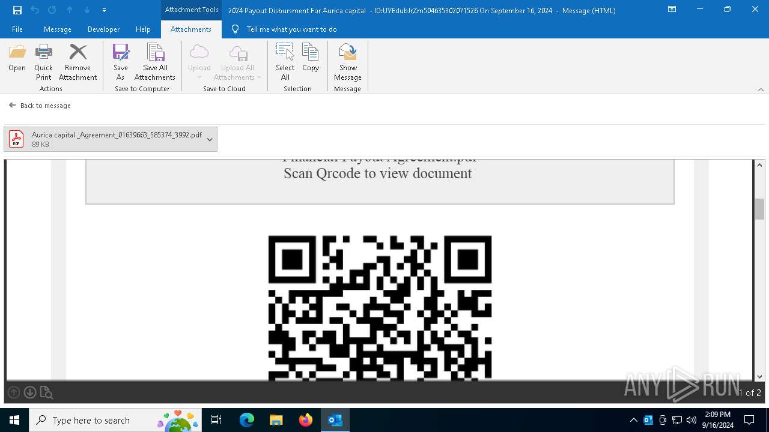Quick Print the attachment
769x432 pixels.
click(x=43, y=62)
